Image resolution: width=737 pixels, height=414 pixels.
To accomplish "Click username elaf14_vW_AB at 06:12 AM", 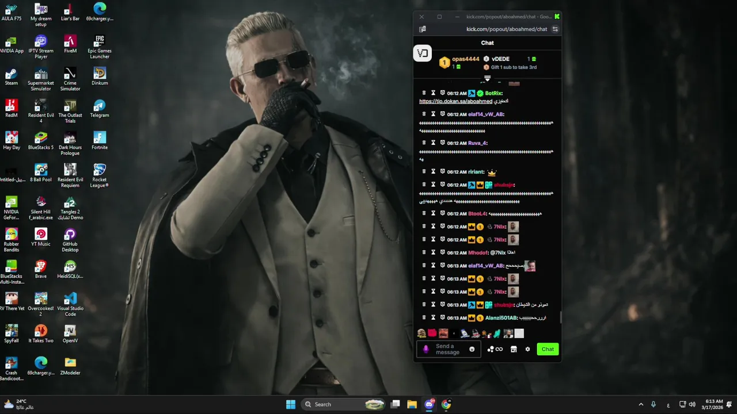I will click(x=486, y=114).
